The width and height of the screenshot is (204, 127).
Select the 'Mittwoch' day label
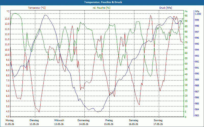(59, 120)
